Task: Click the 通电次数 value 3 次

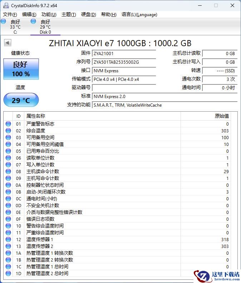Action: point(220,79)
